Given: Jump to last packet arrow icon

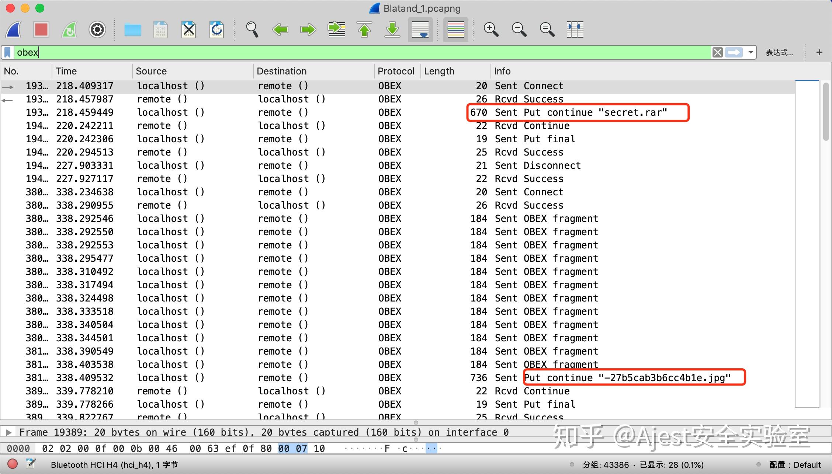Looking at the screenshot, I should 392,29.
